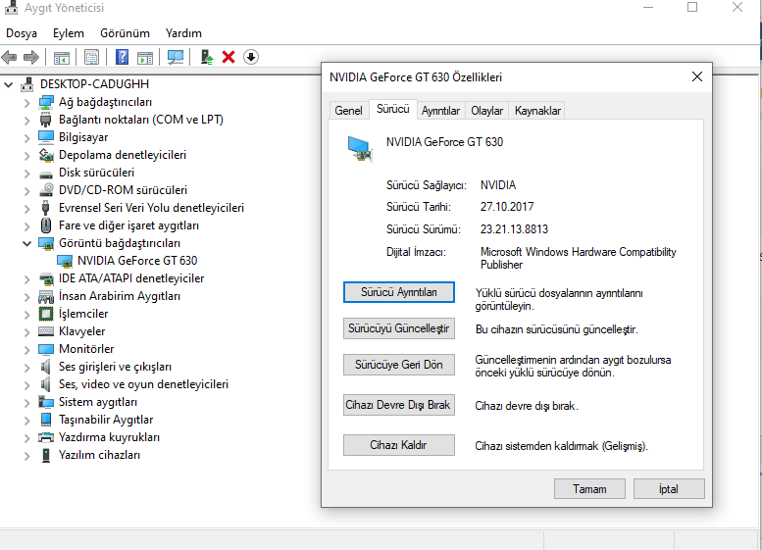Click the Sürücüye Geri Dön button
This screenshot has width=762, height=550.
click(399, 365)
